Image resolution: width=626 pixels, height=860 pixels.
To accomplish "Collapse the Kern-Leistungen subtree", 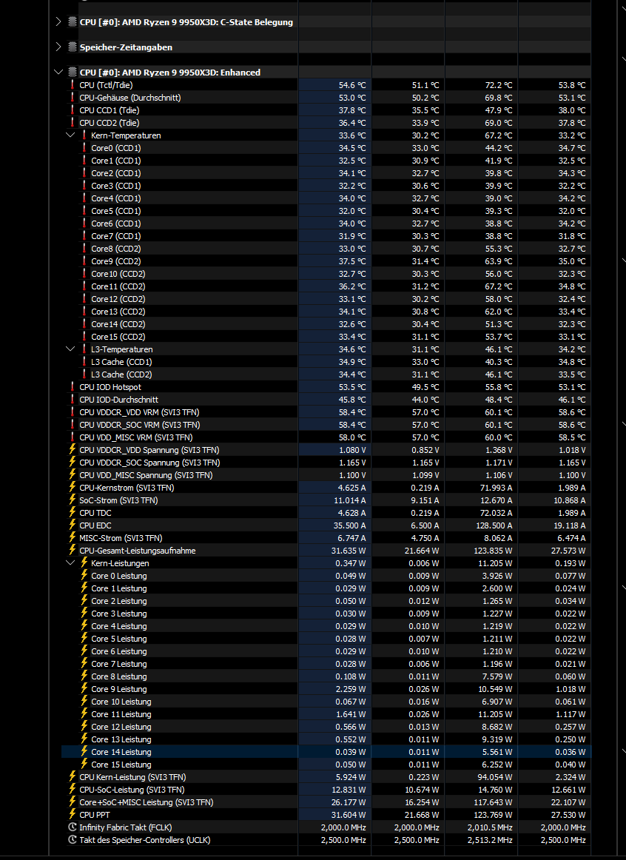I will pos(70,562).
